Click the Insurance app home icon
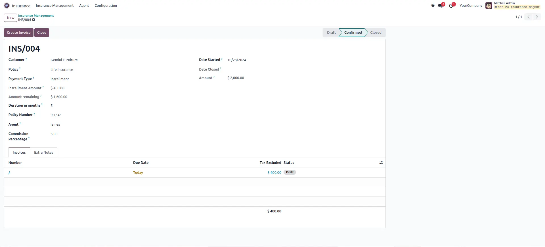545x247 pixels. click(x=7, y=6)
